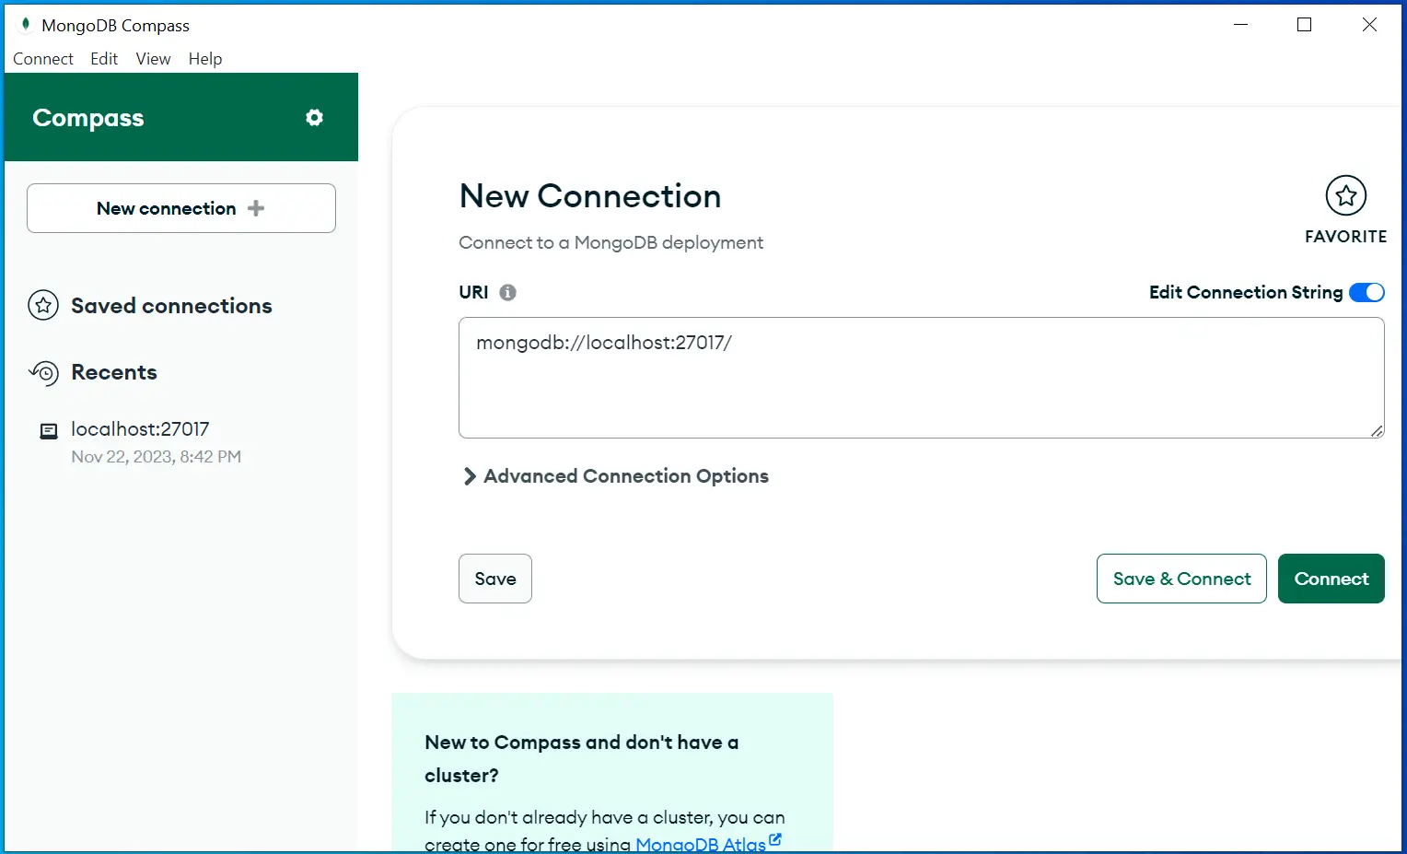Click the Favorite star icon
This screenshot has height=854, width=1407.
(1345, 195)
